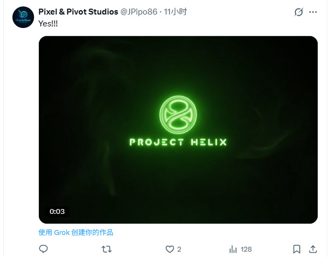Share the post via the share icon
Viewport: 329px width, 257px height.
coord(312,249)
